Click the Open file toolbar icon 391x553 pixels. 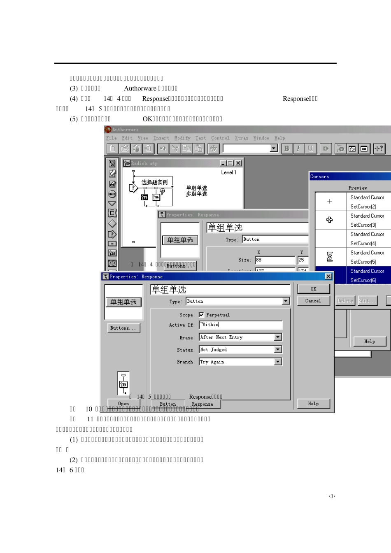[x=124, y=149]
